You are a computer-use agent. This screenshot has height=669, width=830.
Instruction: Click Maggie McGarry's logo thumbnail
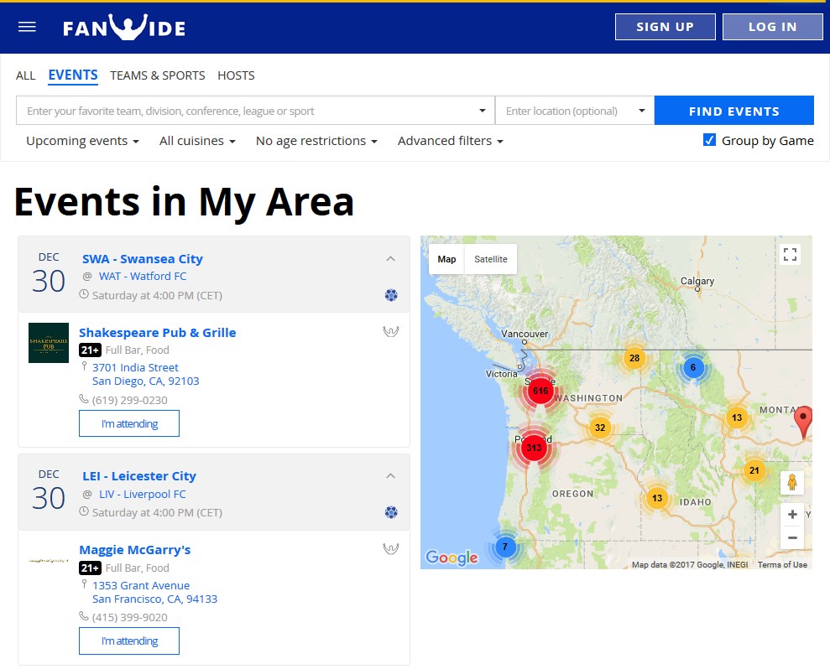click(48, 560)
